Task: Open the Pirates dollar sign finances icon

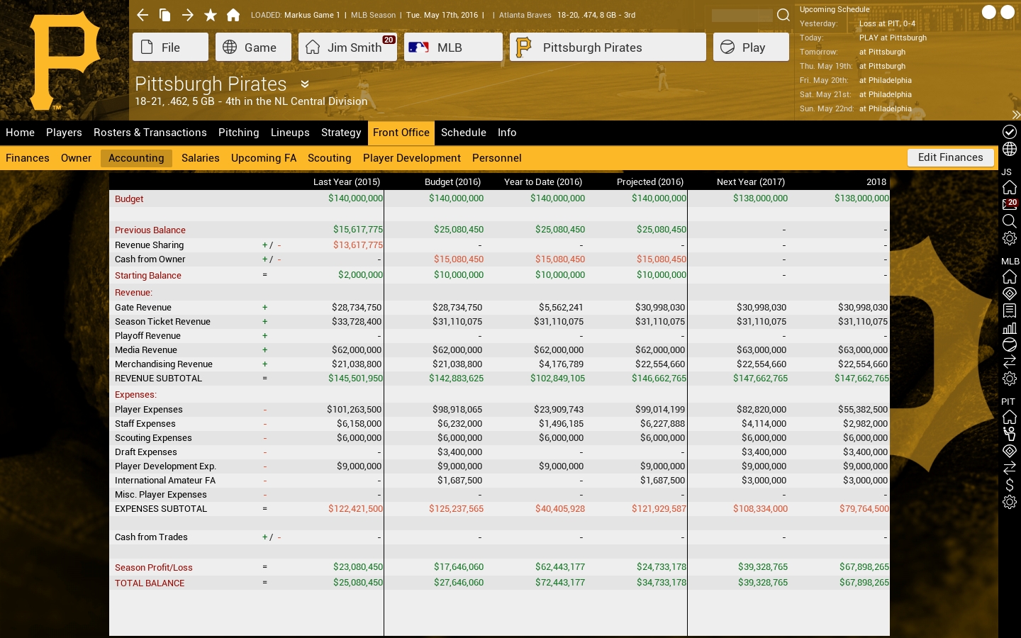Action: pyautogui.click(x=1010, y=485)
